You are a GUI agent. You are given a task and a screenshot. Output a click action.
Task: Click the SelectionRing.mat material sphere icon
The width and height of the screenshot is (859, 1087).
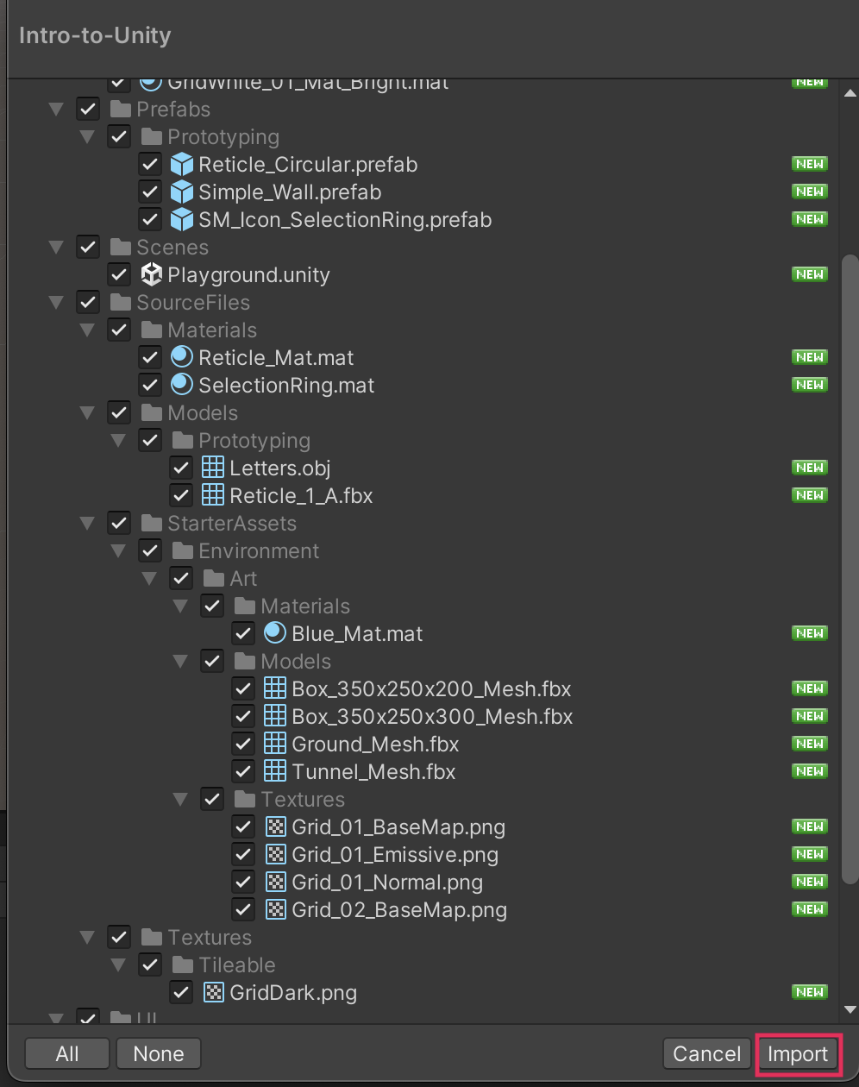[x=181, y=385]
